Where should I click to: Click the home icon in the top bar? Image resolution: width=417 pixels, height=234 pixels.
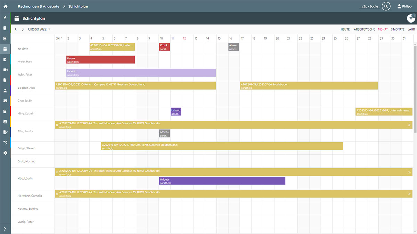[x=5, y=6]
